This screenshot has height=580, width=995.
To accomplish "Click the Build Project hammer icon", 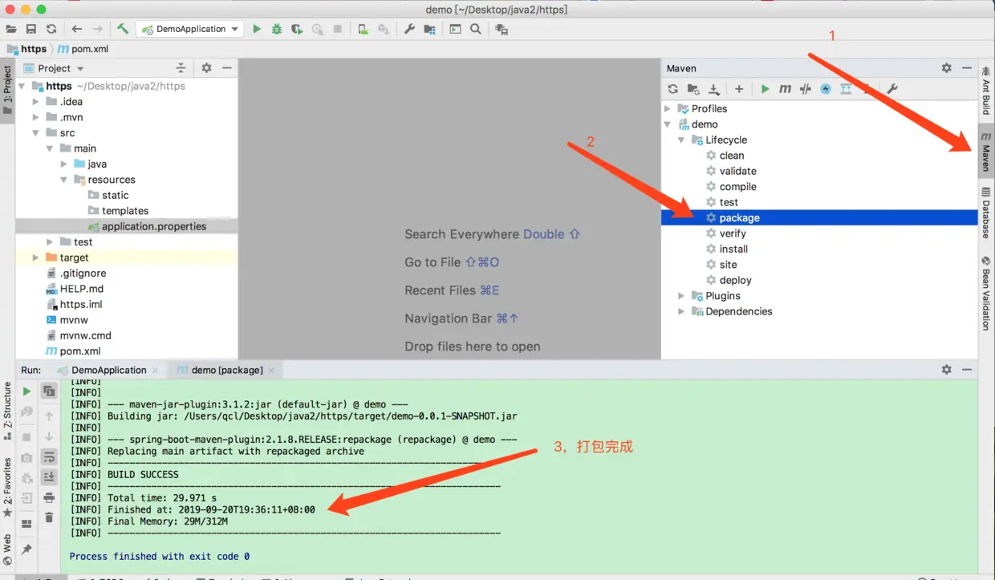I will [123, 29].
